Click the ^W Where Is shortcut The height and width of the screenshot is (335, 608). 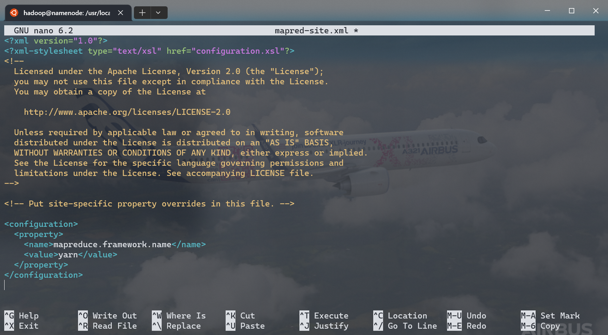pos(179,316)
